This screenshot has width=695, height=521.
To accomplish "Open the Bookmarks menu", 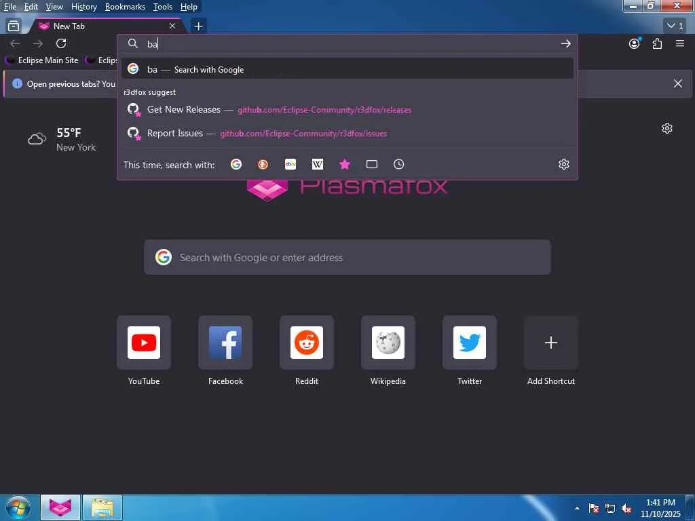I will 125,7.
